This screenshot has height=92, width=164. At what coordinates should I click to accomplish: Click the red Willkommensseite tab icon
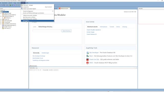[60, 8]
